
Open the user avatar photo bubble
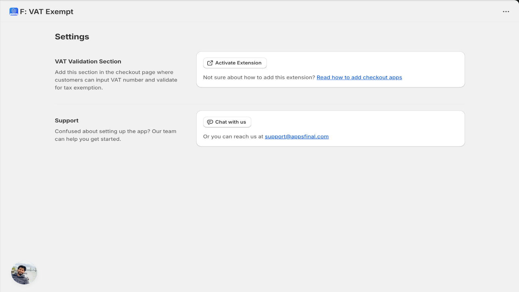[x=24, y=273]
